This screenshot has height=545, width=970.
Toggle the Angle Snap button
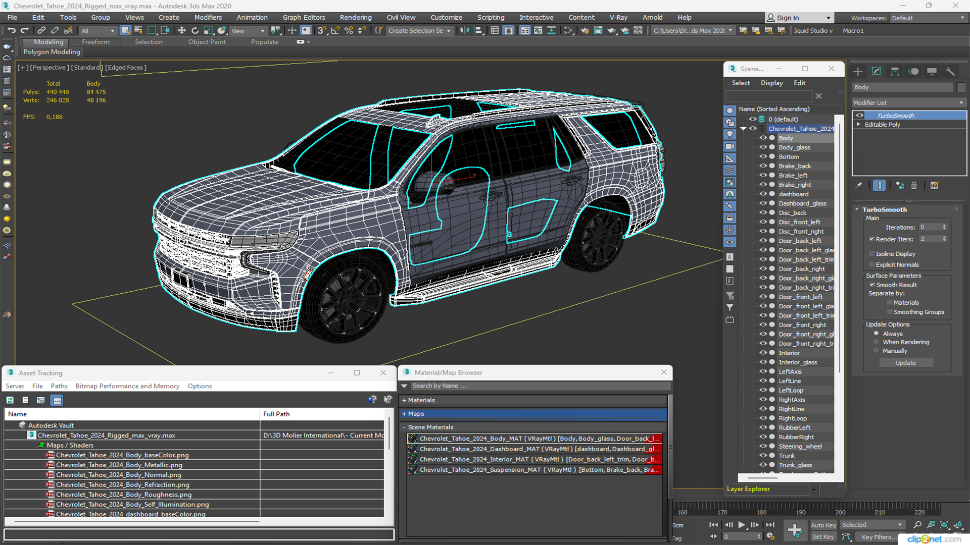click(x=335, y=31)
